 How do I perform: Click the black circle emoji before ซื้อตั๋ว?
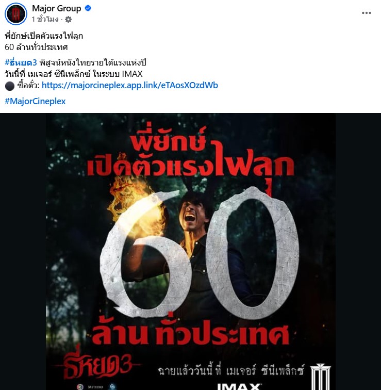click(10, 86)
